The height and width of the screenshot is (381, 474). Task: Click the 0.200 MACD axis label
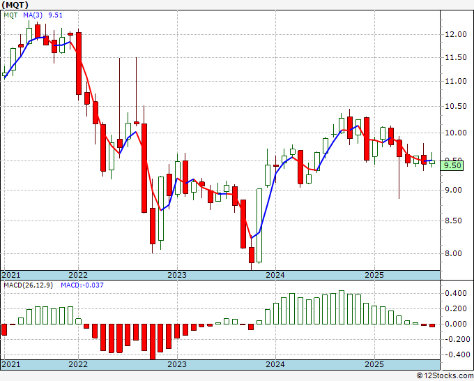456,308
